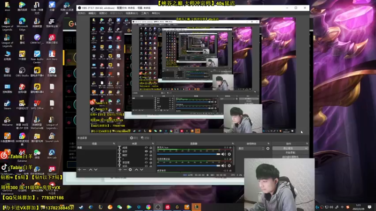Open source properties gear in Sources toolbar
Screen dimensions: 376x211
(x=130, y=170)
